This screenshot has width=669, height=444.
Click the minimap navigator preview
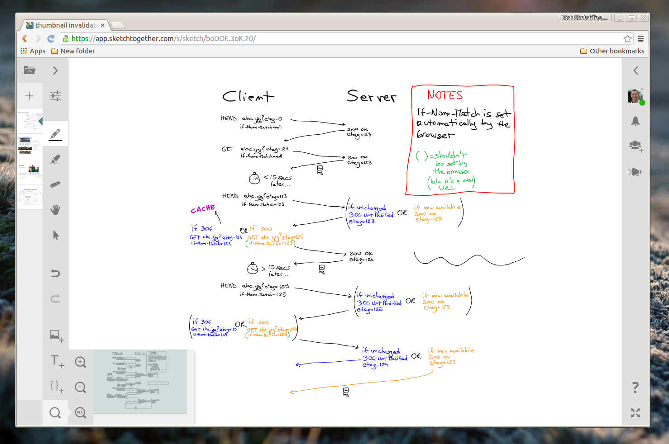140,382
